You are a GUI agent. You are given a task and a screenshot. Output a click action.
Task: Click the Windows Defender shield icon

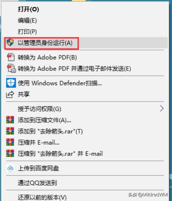(x=11, y=83)
